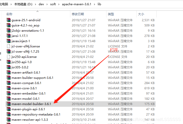Sort files by the 类型 column header
The width and height of the screenshot is (183, 124).
coord(111,14)
